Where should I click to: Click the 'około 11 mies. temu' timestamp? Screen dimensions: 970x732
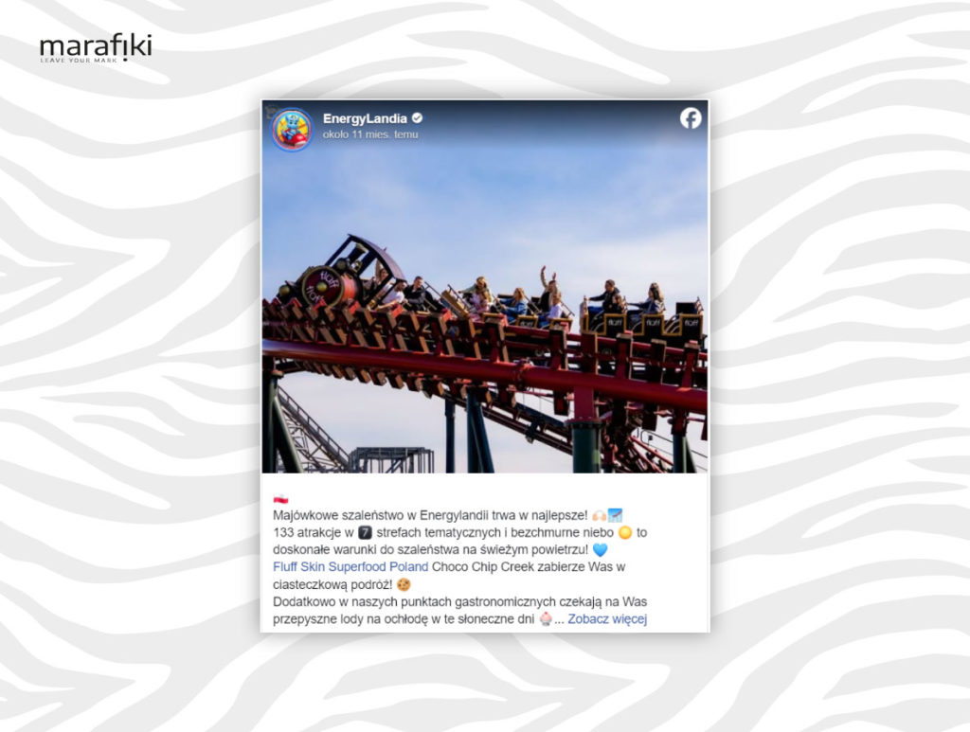tap(370, 134)
